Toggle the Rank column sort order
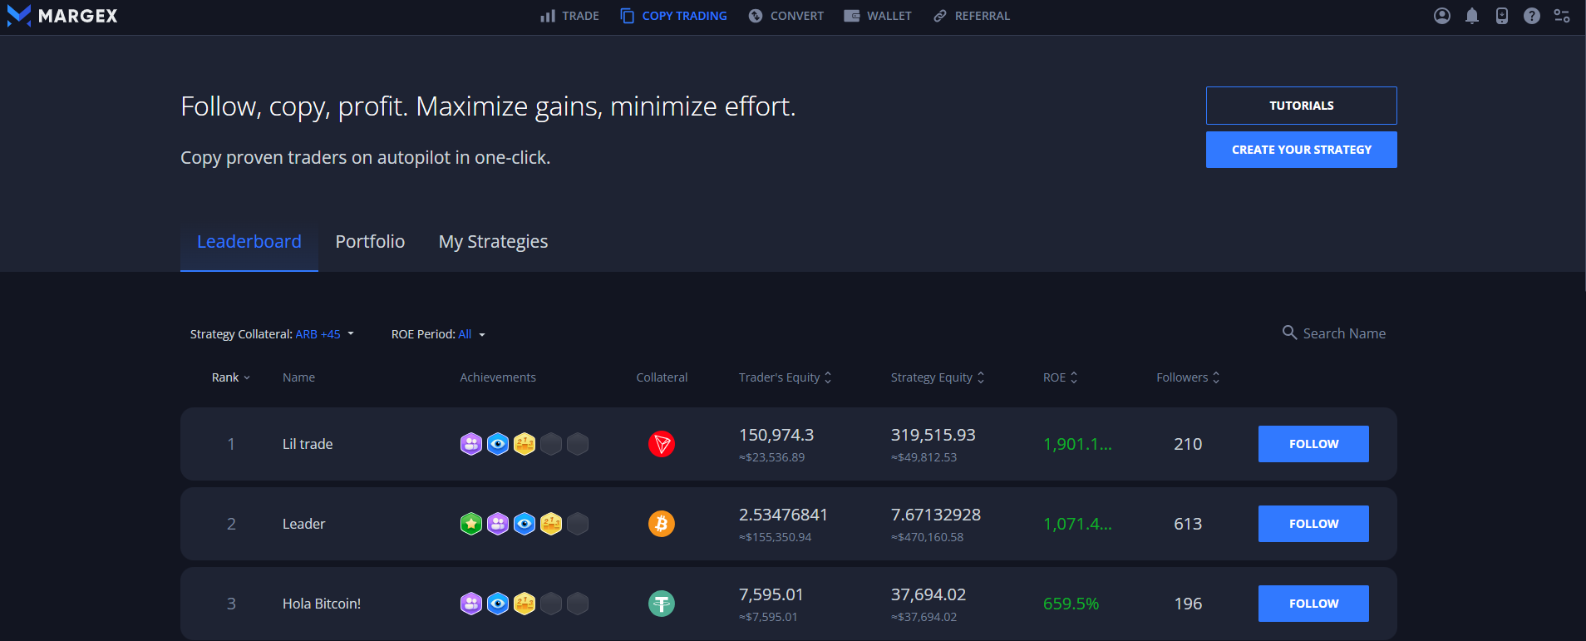This screenshot has width=1586, height=641. point(230,377)
